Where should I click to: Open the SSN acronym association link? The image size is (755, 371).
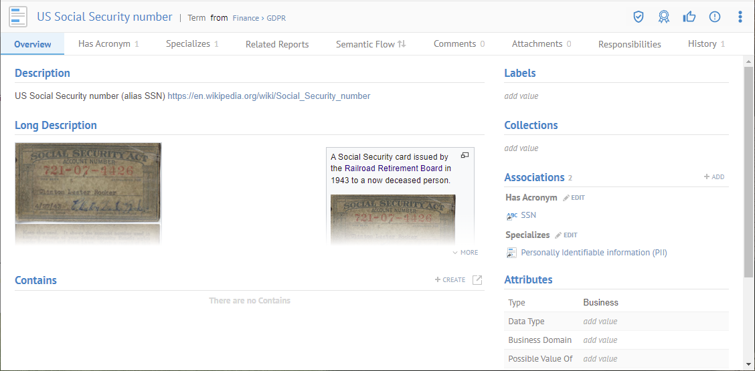[528, 215]
